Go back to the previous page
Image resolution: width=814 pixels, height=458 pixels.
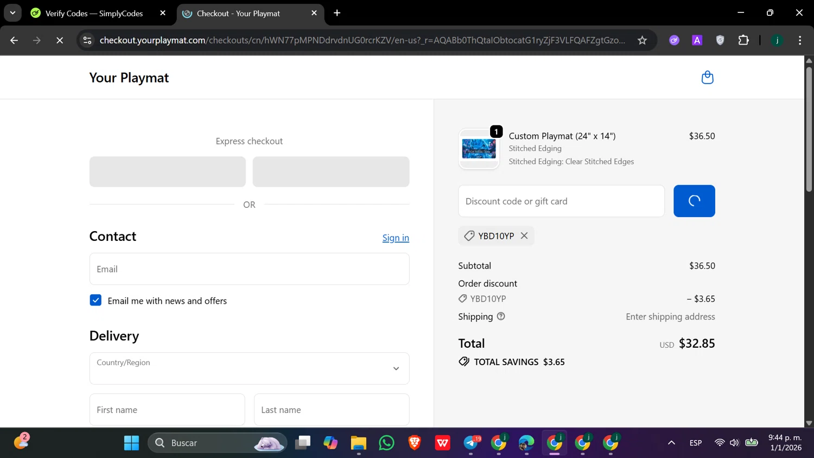point(14,40)
